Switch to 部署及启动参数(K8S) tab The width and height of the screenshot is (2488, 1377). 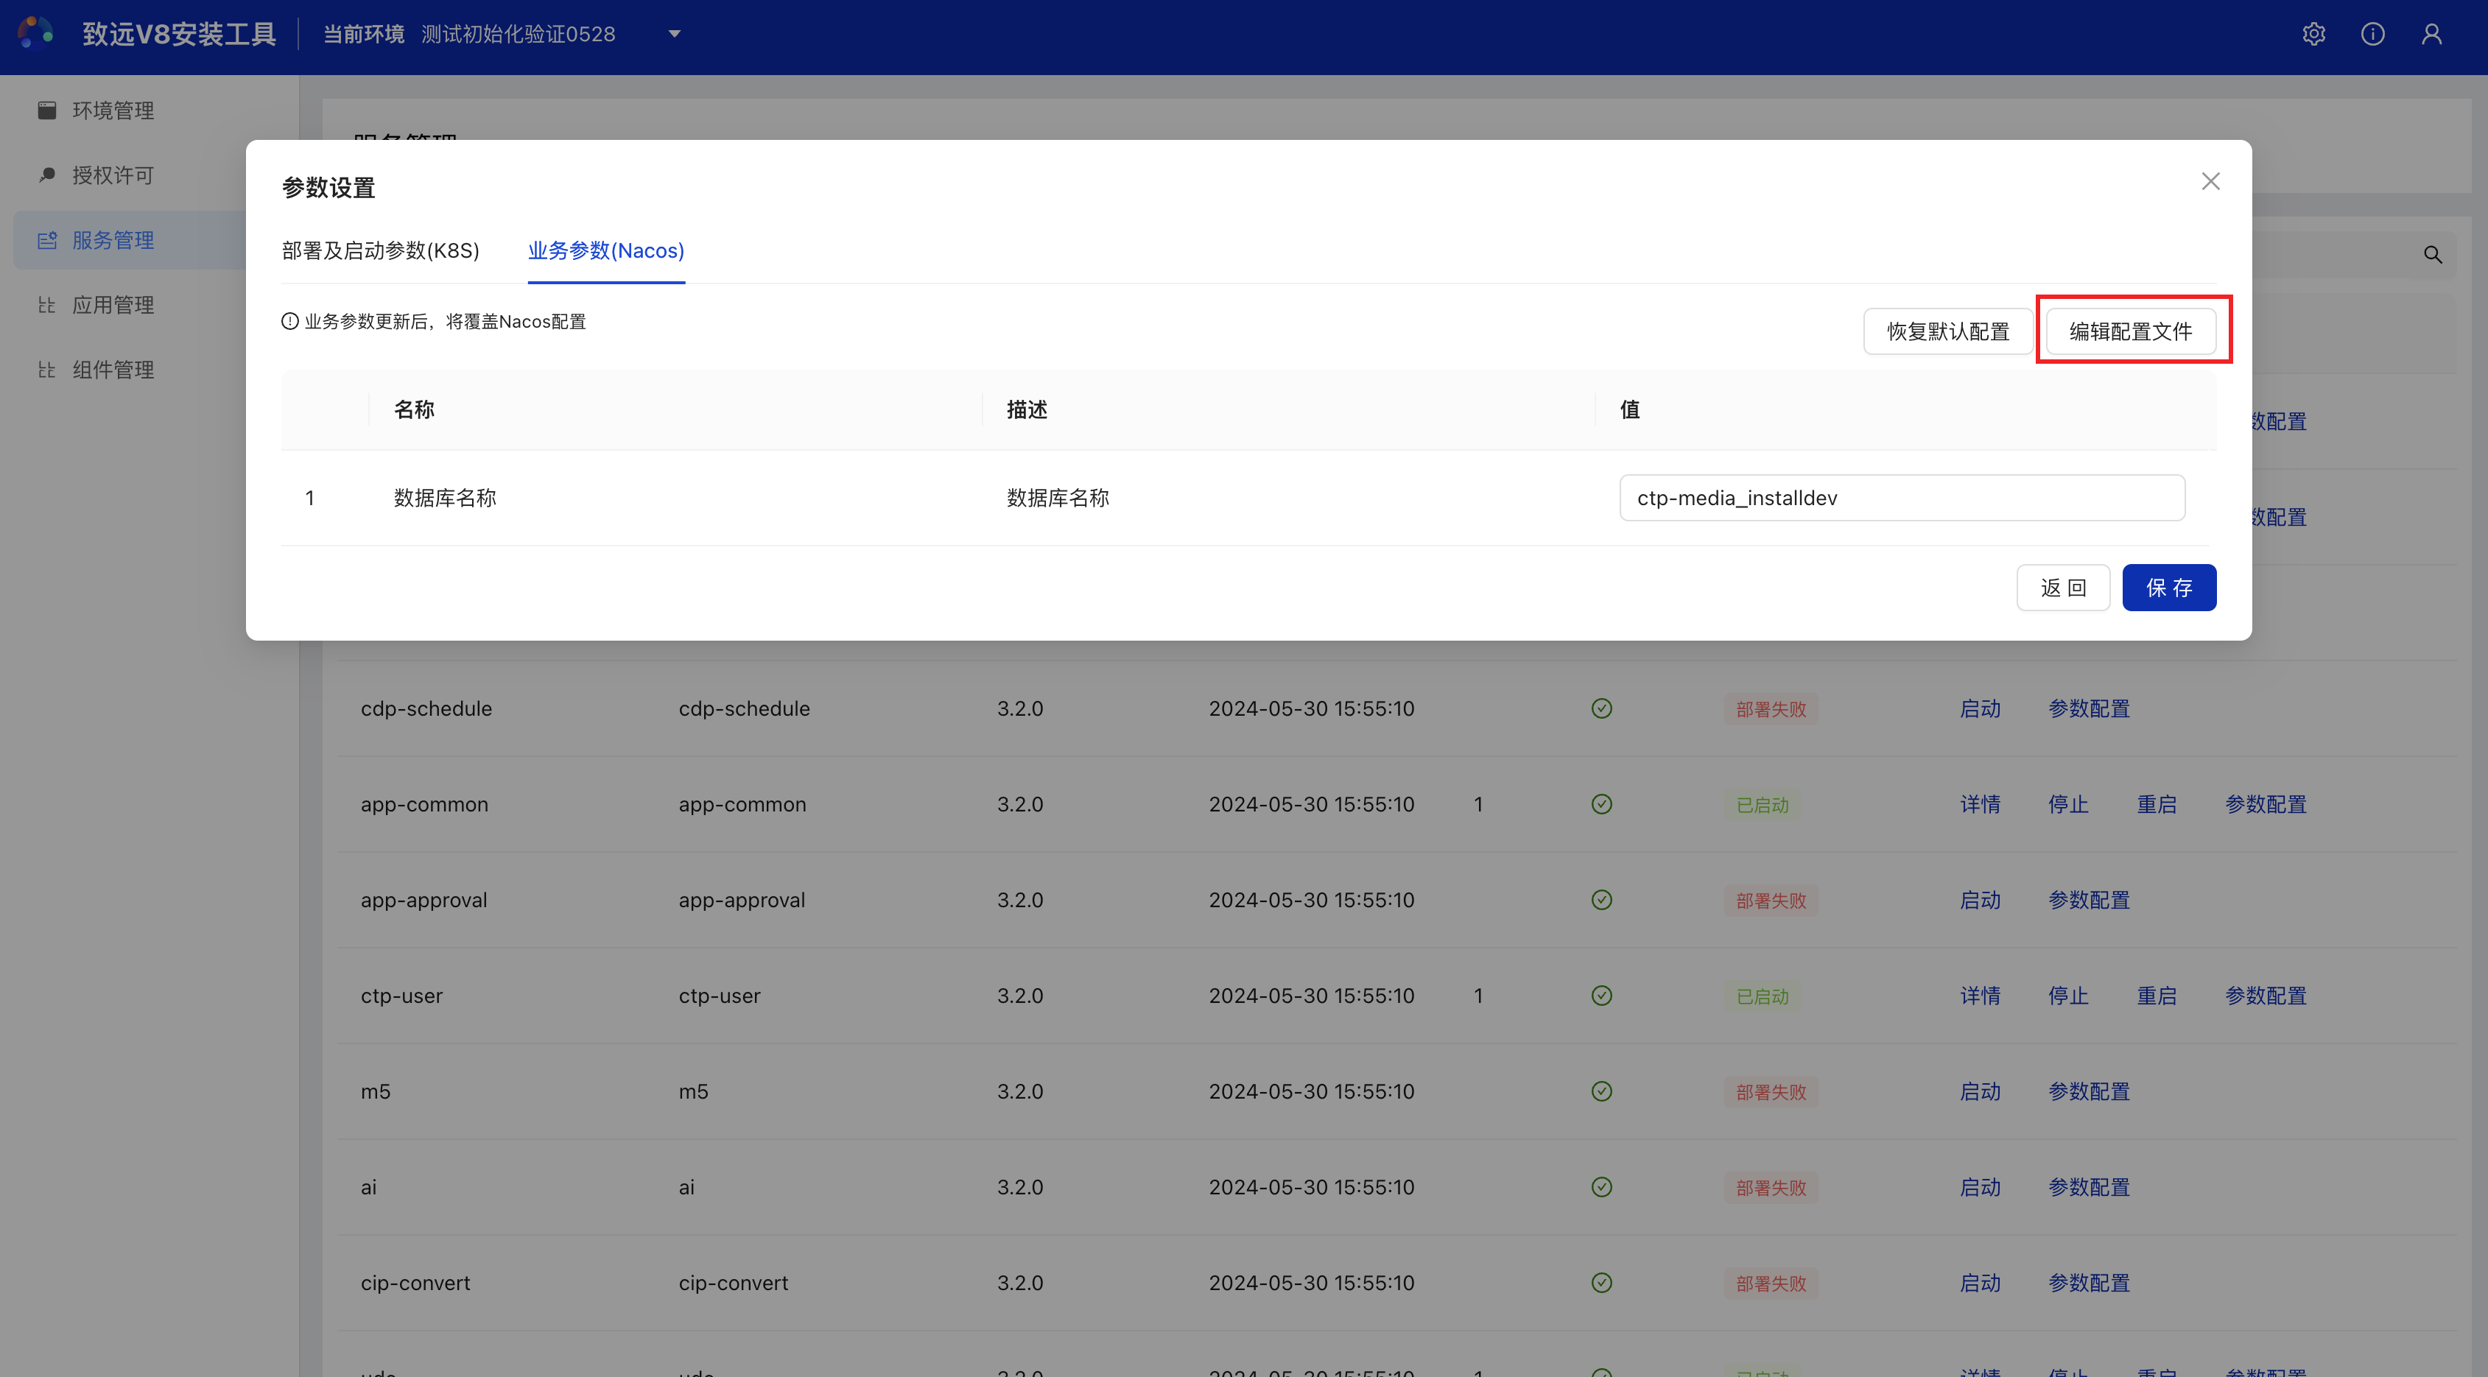coord(381,251)
